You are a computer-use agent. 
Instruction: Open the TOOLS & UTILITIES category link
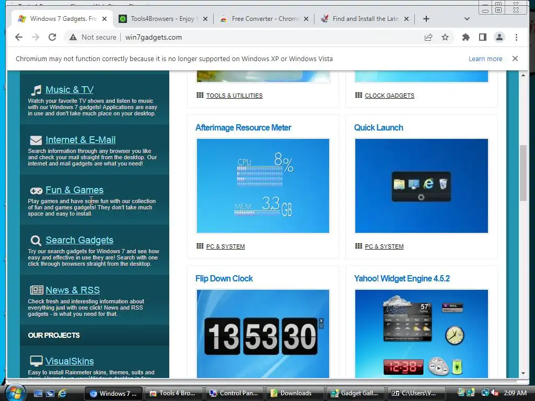point(235,96)
